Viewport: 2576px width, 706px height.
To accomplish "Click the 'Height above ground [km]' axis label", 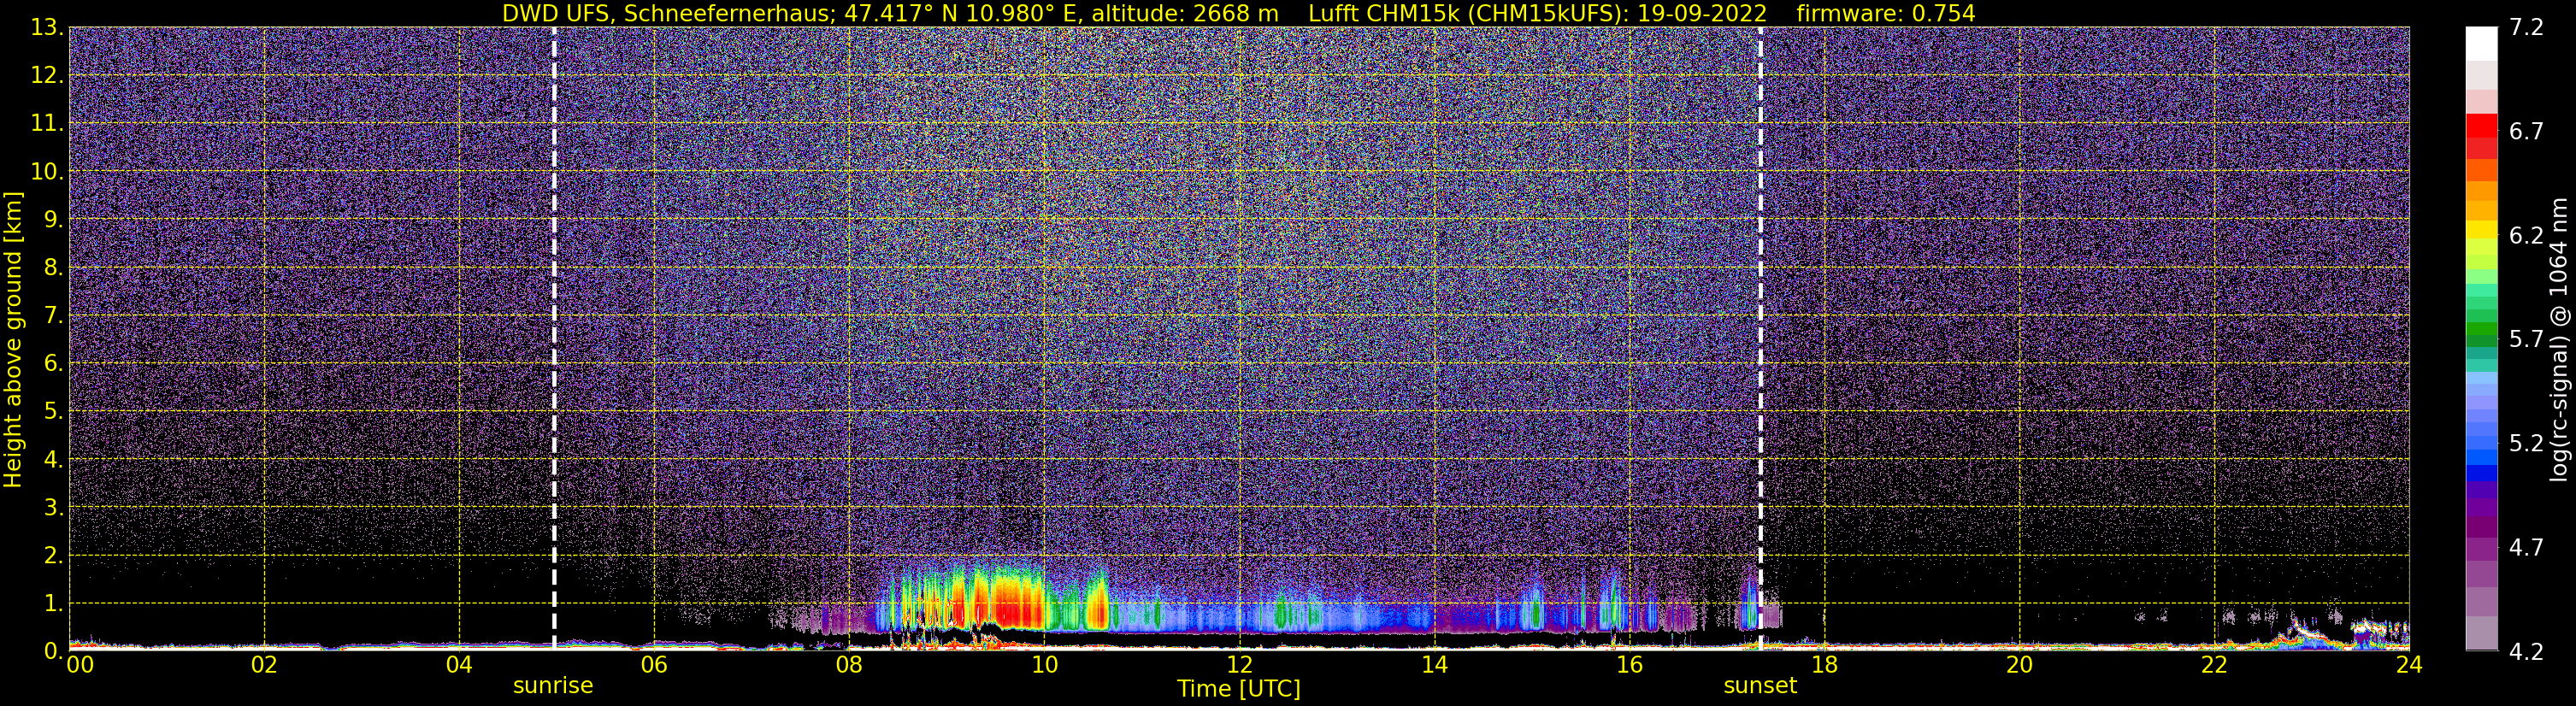I will pos(13,339).
